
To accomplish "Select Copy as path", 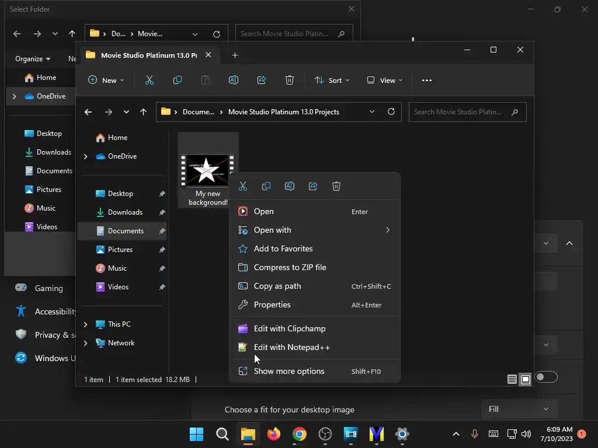I will tap(315, 286).
